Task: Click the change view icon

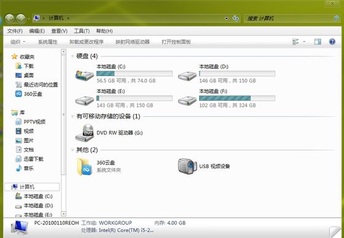Action: coord(295,42)
